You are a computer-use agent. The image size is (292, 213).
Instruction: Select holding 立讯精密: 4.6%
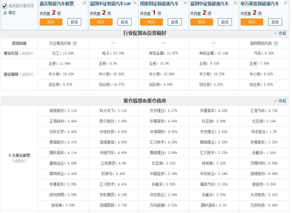[x=113, y=163]
